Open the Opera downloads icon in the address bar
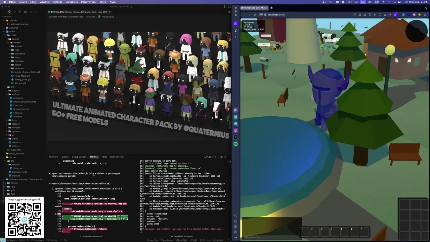The height and width of the screenshot is (242, 430). pyautogui.click(x=385, y=14)
